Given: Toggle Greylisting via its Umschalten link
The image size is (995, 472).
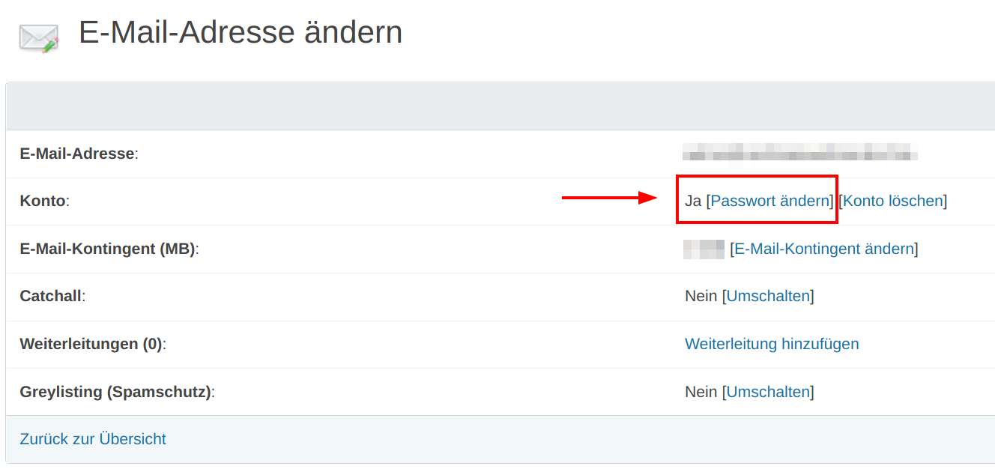Looking at the screenshot, I should 769,392.
